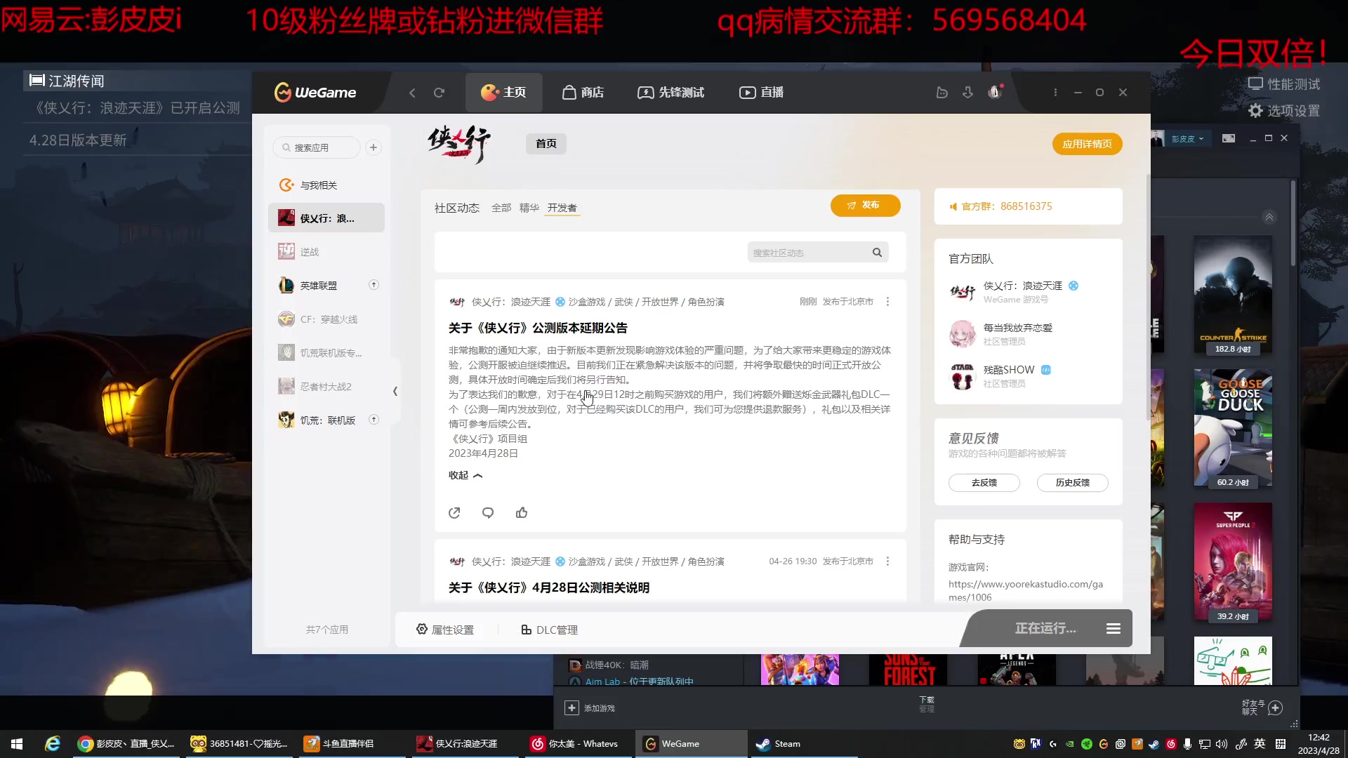Open Internet Explorer from taskbar
Viewport: 1348px width, 758px height.
pyautogui.click(x=53, y=744)
